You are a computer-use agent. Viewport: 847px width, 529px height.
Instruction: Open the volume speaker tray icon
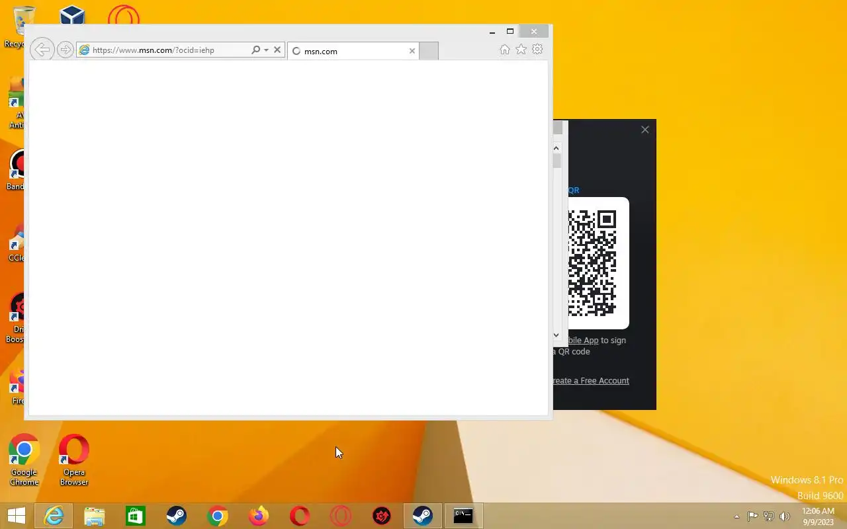[785, 516]
